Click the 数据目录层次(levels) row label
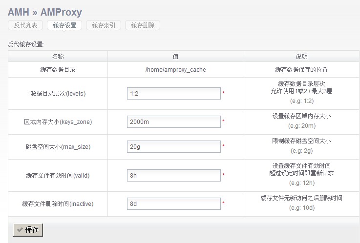360x243 pixels. [x=58, y=93]
